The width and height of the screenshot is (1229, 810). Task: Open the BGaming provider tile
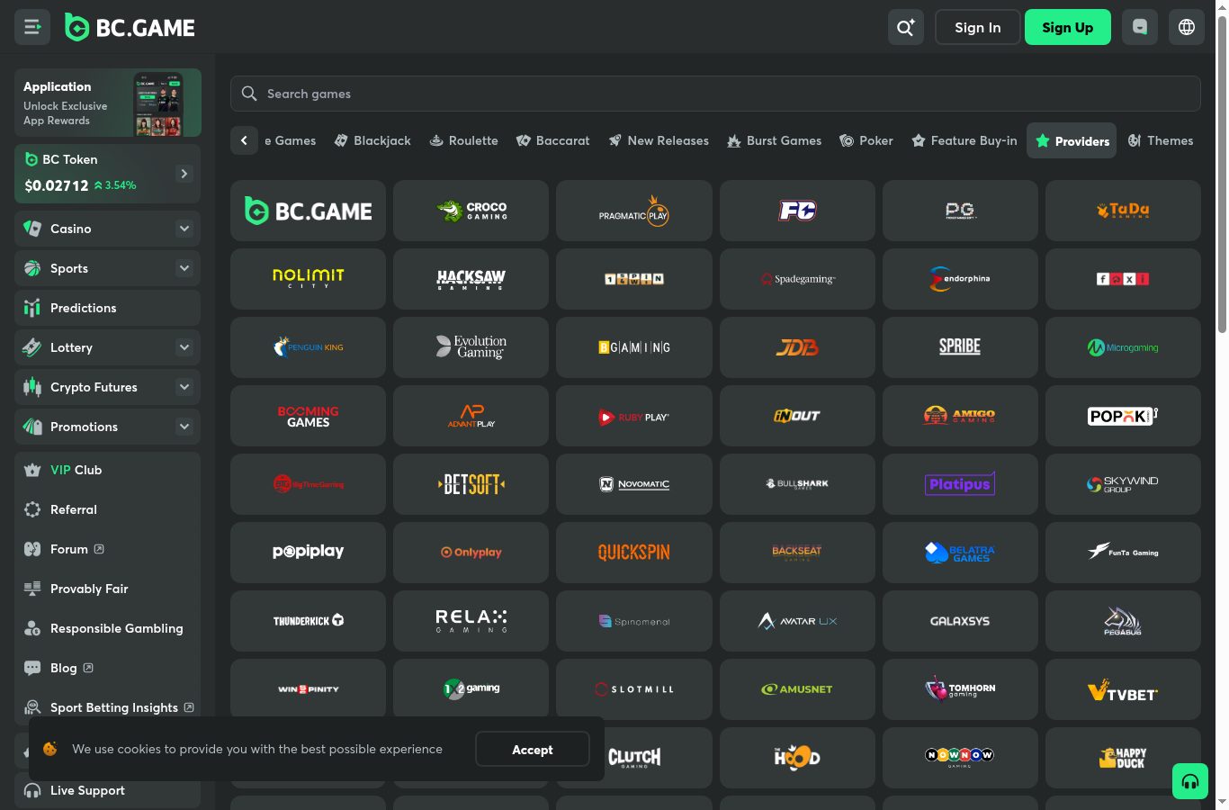click(x=634, y=347)
